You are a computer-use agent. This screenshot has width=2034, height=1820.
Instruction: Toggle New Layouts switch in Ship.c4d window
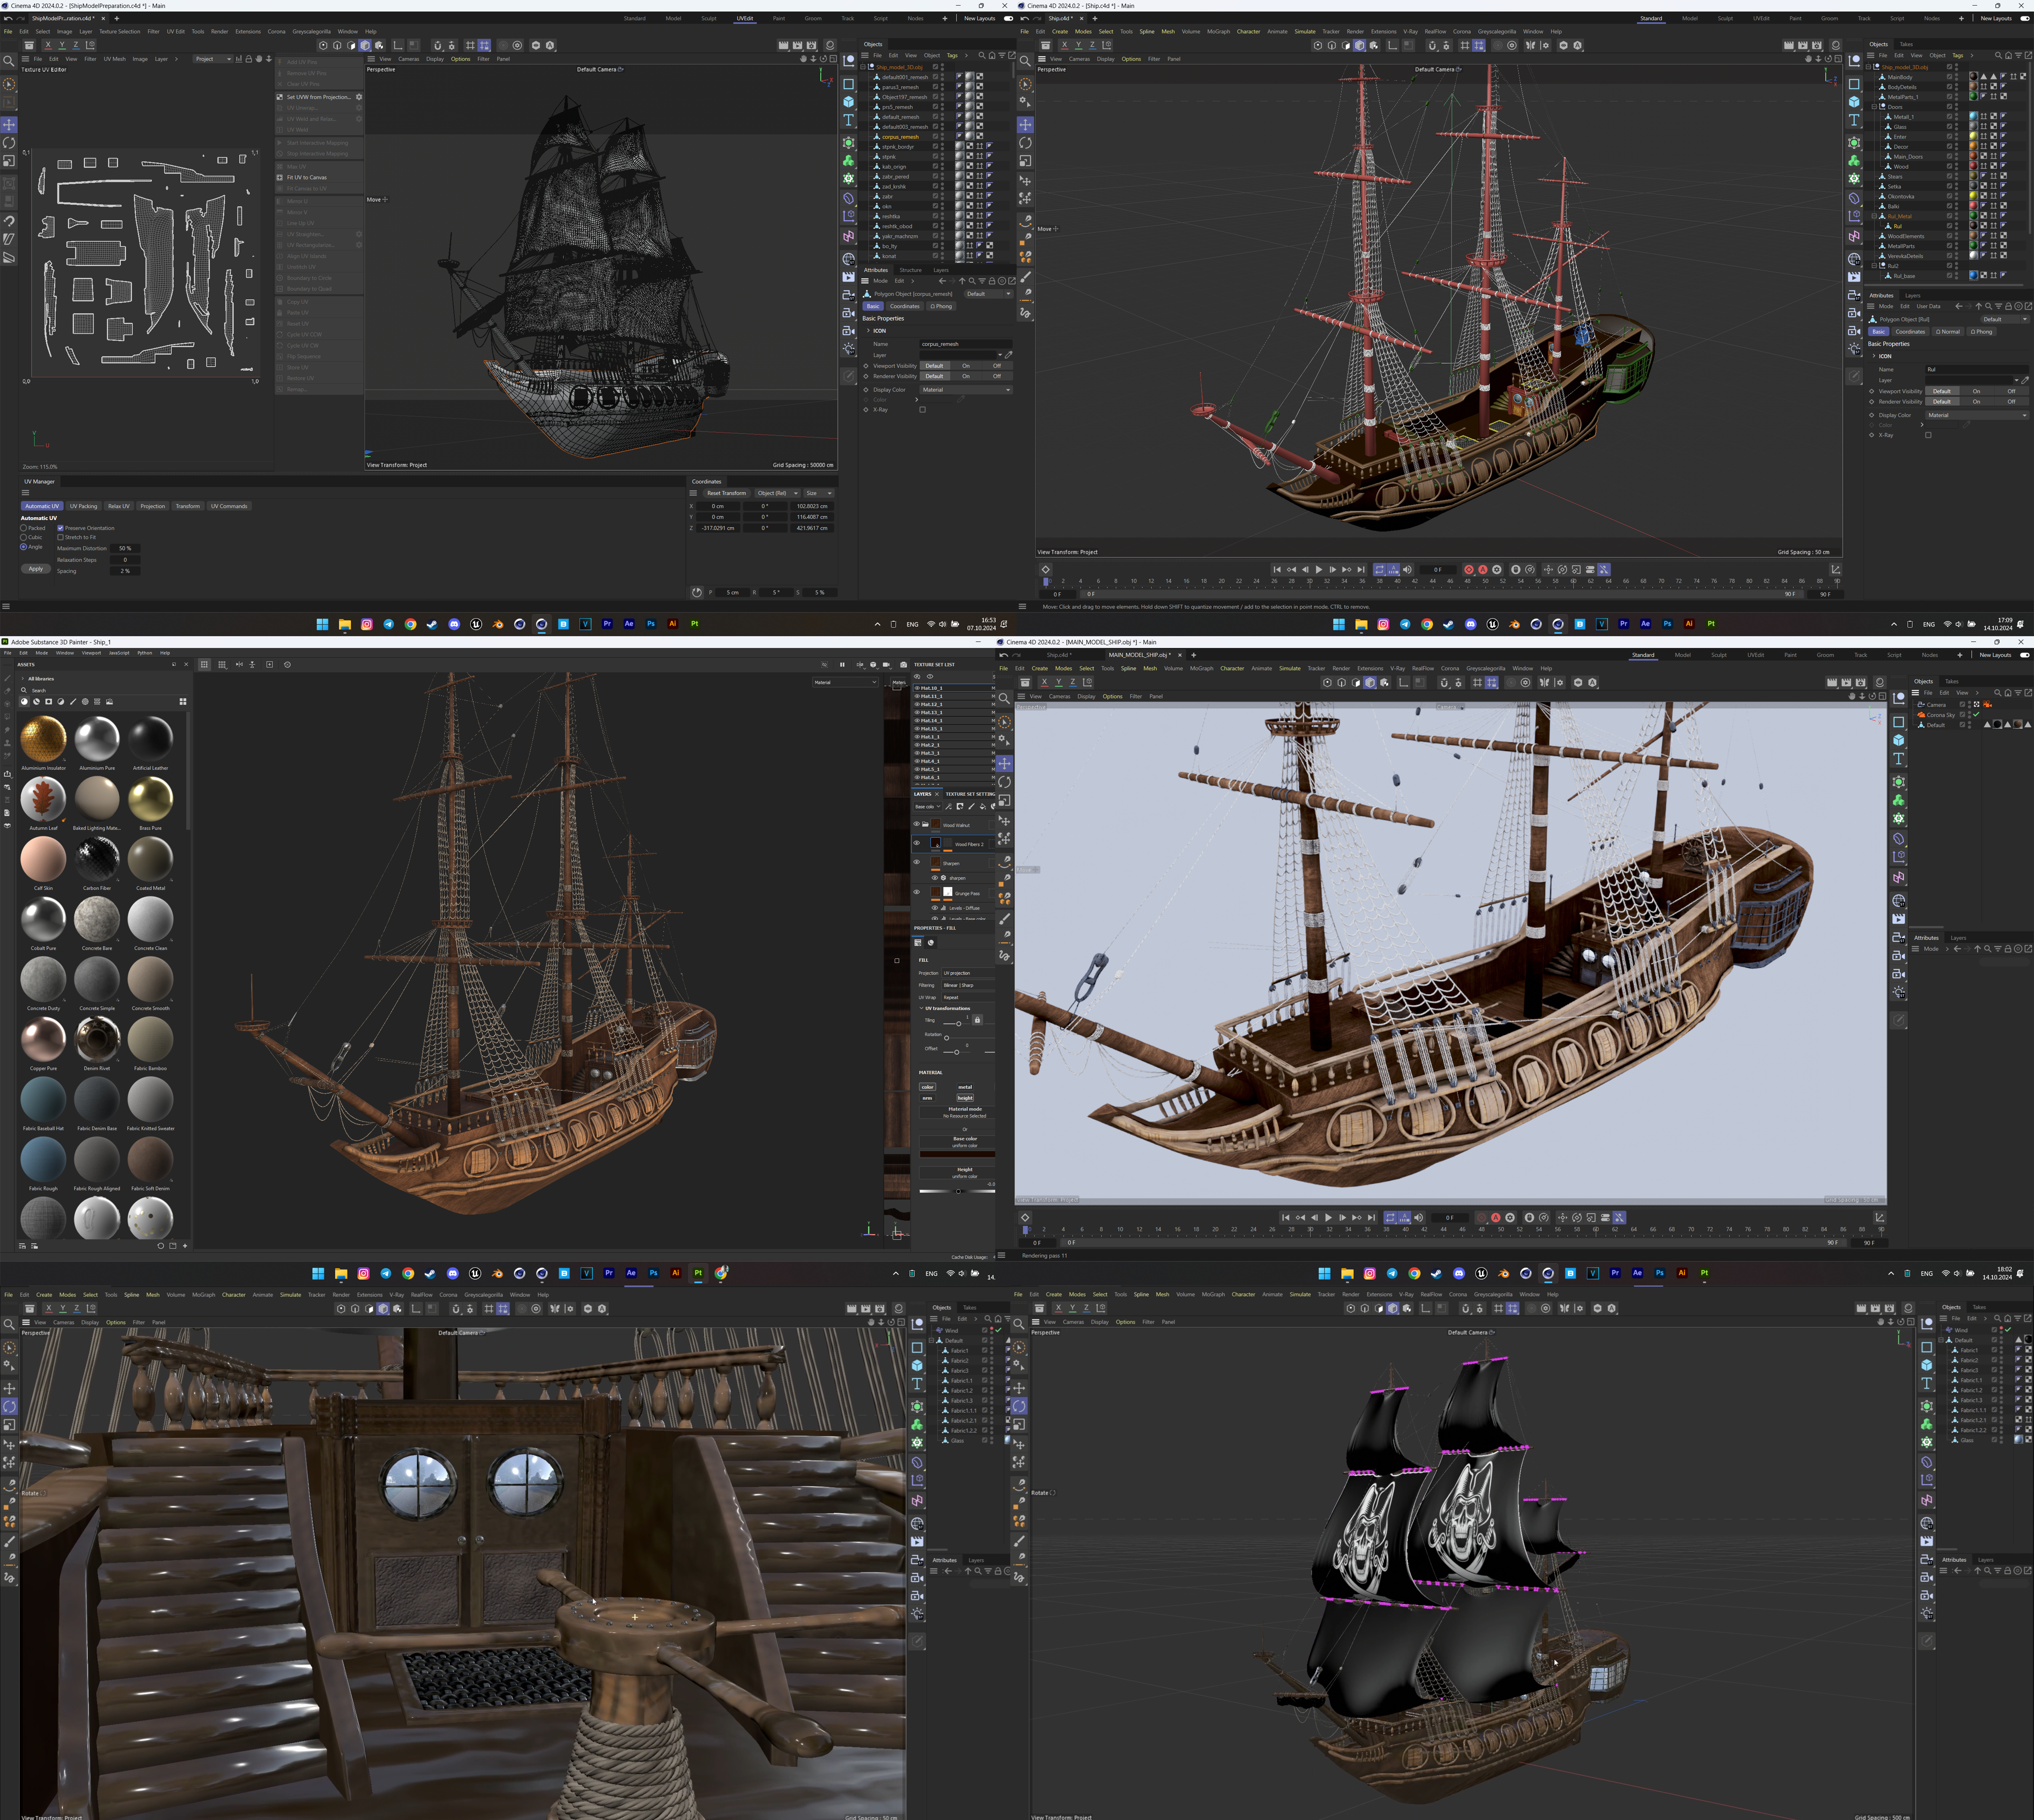2024,18
